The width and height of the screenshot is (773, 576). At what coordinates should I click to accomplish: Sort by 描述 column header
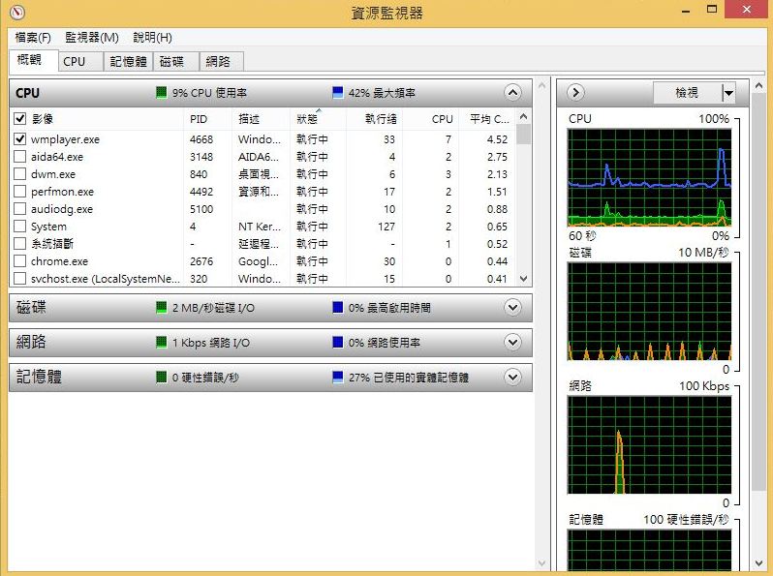[261, 119]
